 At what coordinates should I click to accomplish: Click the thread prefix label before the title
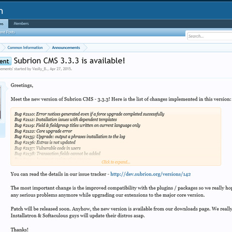coord(5,61)
